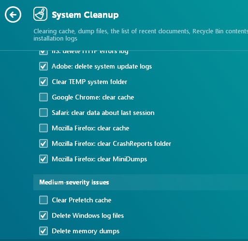The height and width of the screenshot is (241, 248).
Task: Uncheck Delete Windows log files
Action: 44,215
